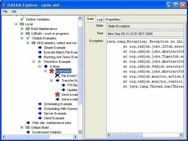Viewport: 188px width, 141px height.
Task: Click green executing flag beside Workflow Example
Action: (x=40, y=62)
